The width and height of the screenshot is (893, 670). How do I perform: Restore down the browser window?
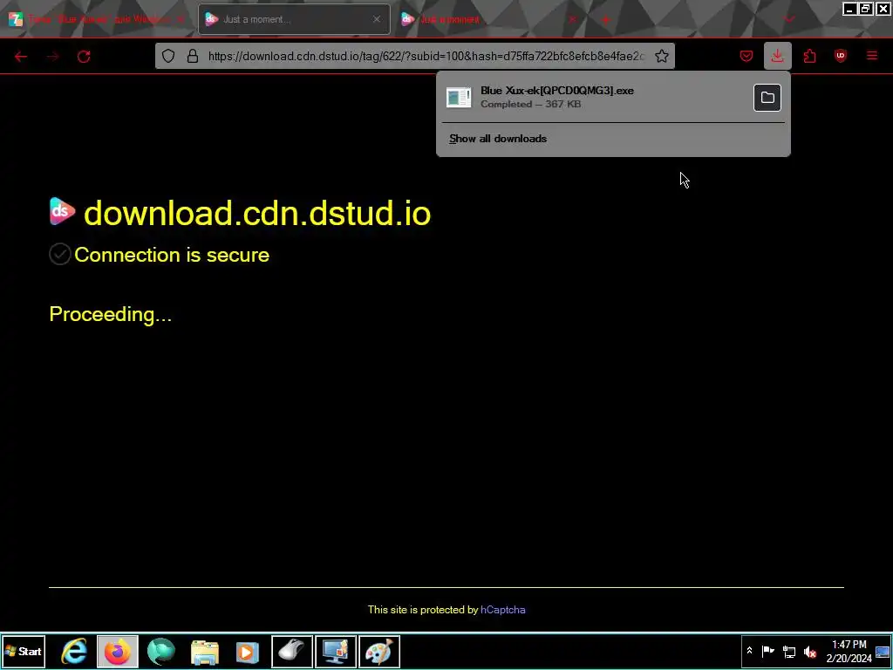coord(866,9)
